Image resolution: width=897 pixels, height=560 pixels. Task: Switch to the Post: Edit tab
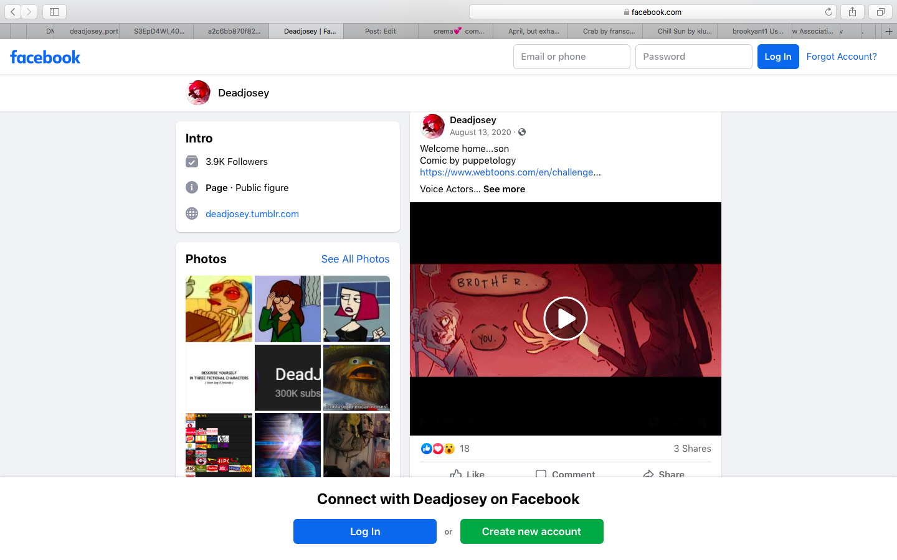tap(381, 31)
